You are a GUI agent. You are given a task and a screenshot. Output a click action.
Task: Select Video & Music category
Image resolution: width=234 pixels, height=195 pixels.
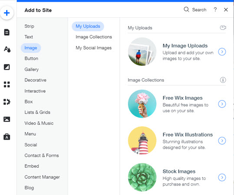tap(39, 123)
